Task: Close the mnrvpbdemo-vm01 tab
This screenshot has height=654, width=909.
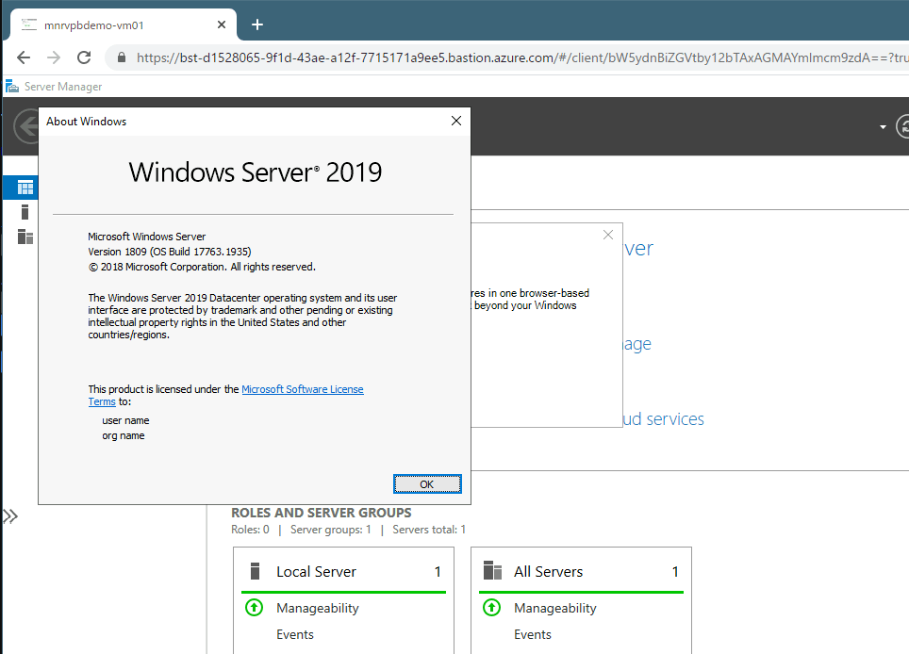Action: coord(222,25)
